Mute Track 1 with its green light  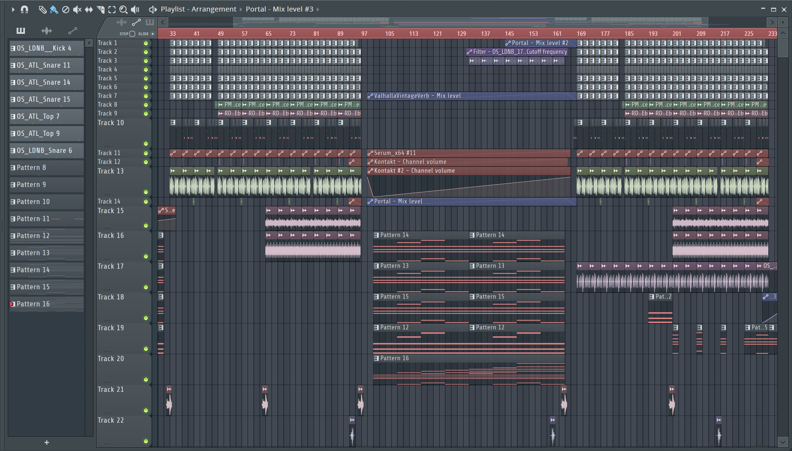point(145,43)
